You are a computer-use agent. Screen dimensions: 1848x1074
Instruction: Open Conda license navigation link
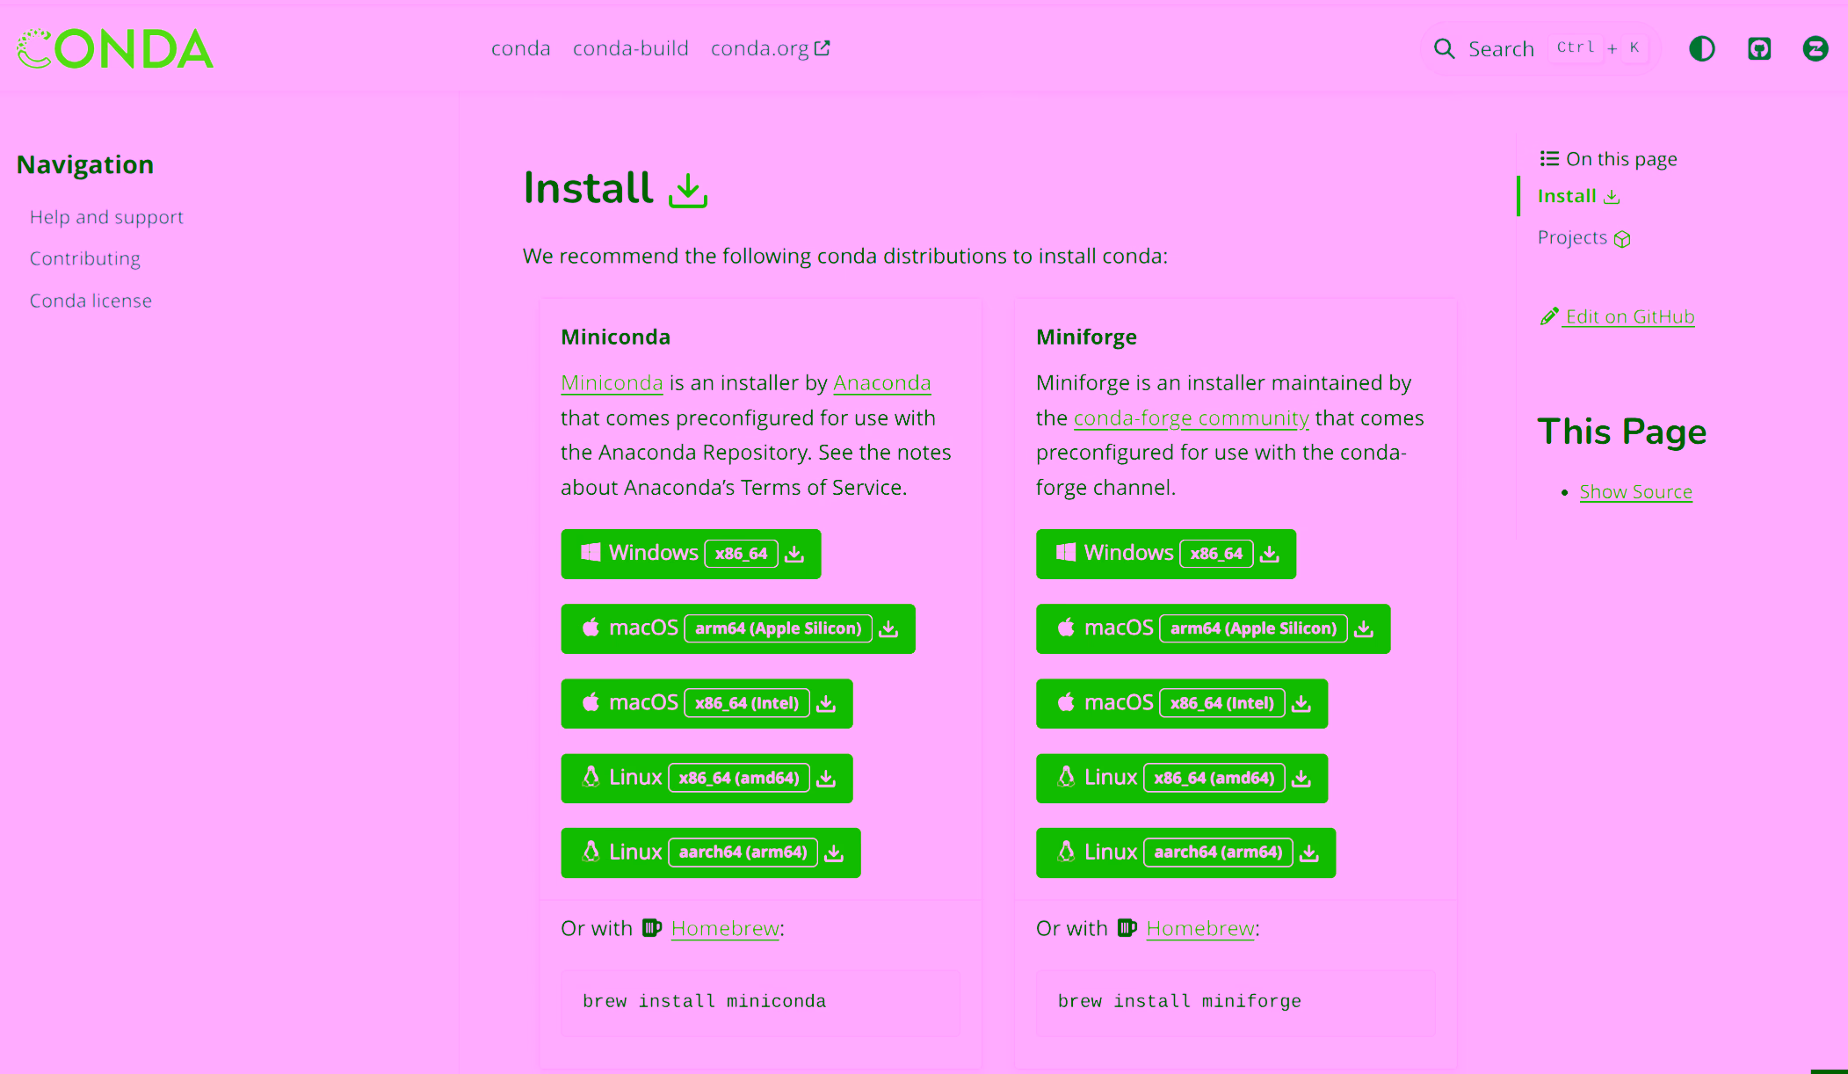click(x=91, y=301)
